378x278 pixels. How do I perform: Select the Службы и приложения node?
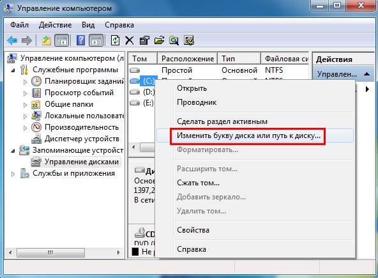tap(74, 173)
